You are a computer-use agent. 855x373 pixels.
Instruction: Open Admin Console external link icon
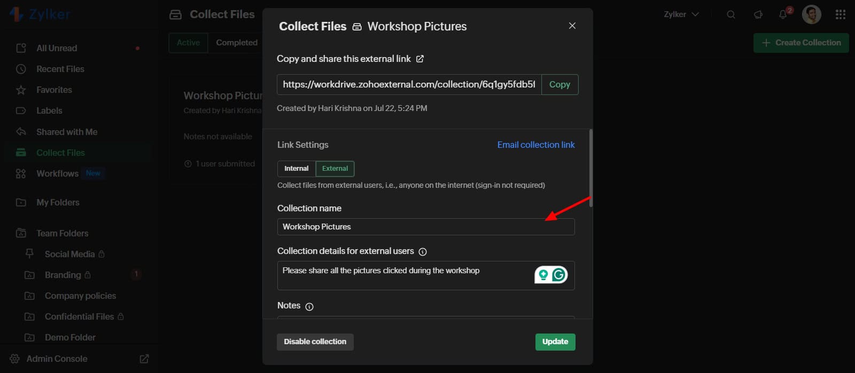[144, 359]
